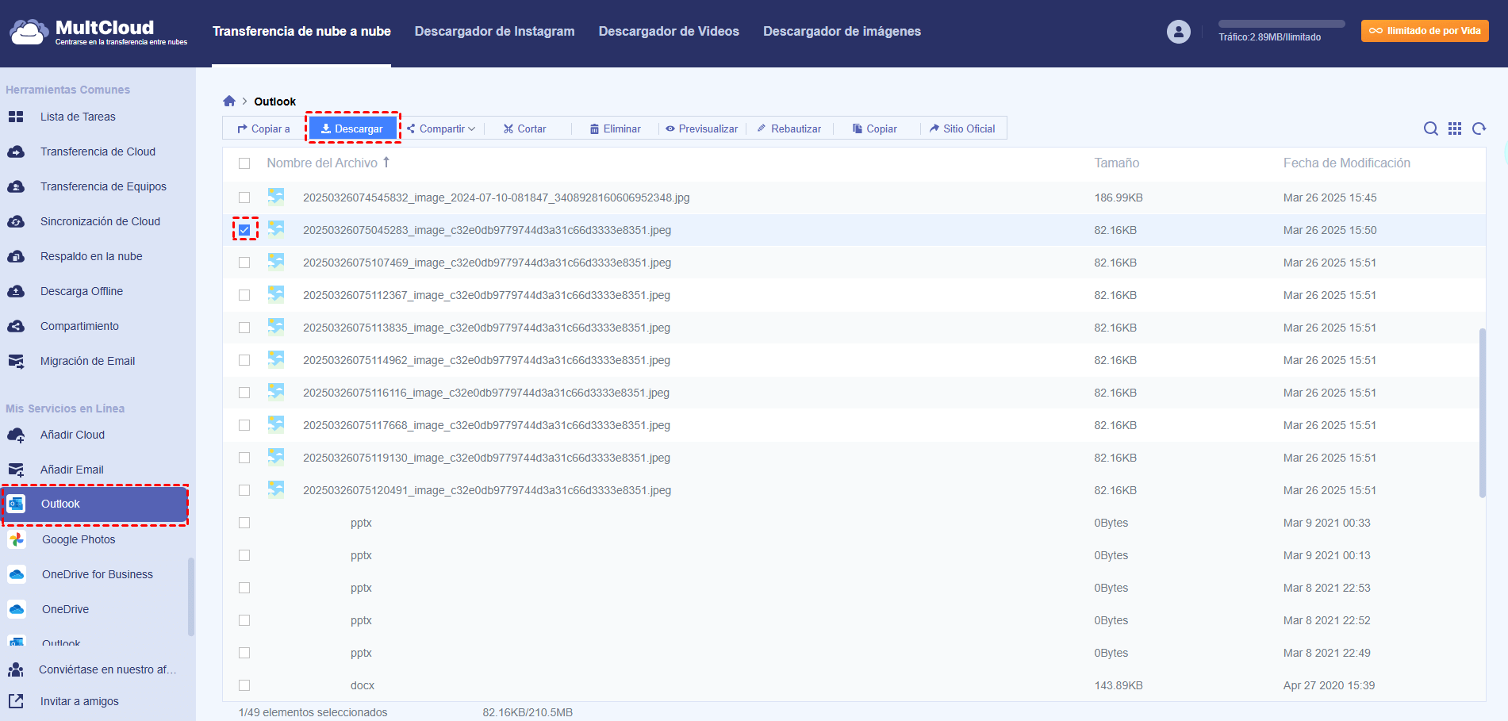Click the refresh icon
Screen dimensions: 1508x721
1479,128
